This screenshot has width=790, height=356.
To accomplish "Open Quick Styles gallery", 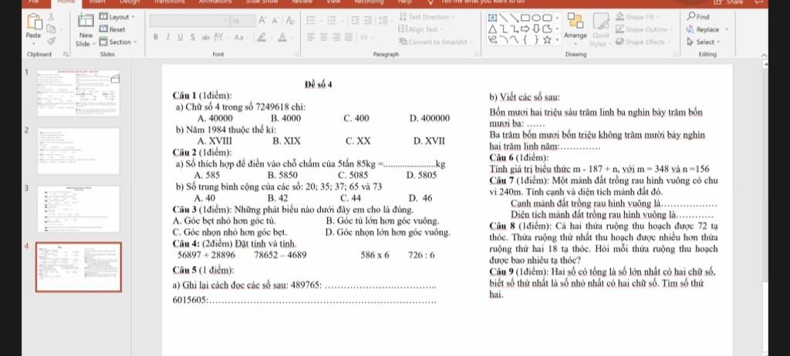I will pyautogui.click(x=600, y=29).
